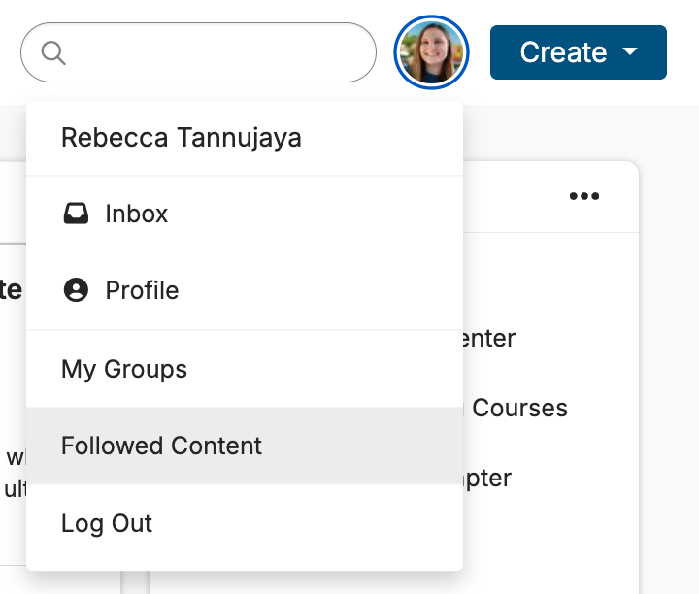
Task: Click truncated text "wi" at left edge
Action: click(14, 456)
